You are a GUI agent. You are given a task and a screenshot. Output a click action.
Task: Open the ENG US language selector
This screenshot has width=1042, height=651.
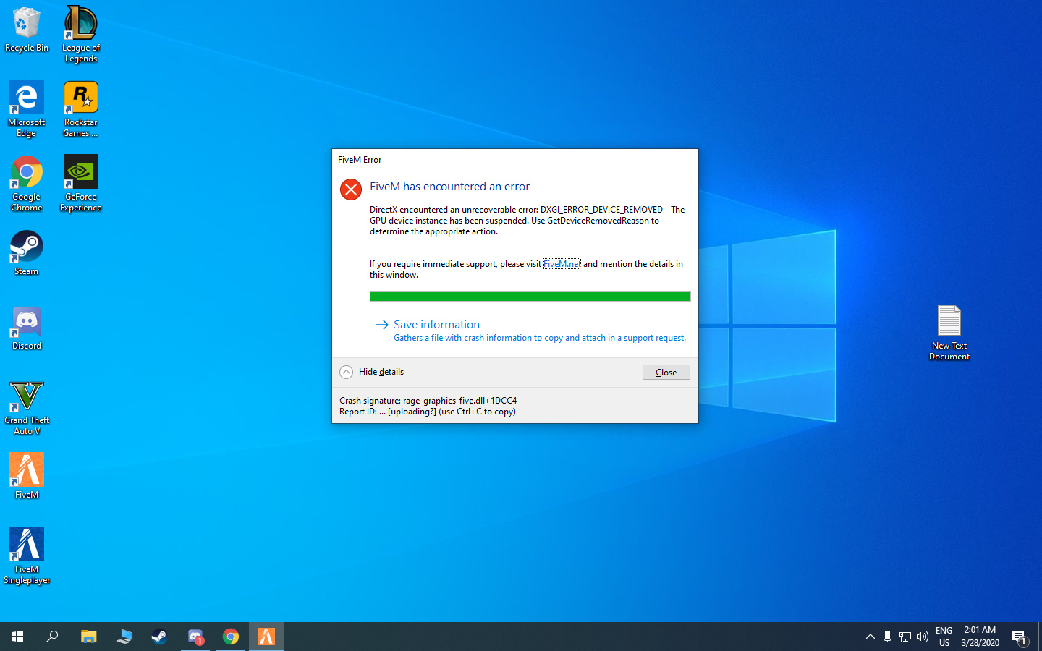point(944,637)
